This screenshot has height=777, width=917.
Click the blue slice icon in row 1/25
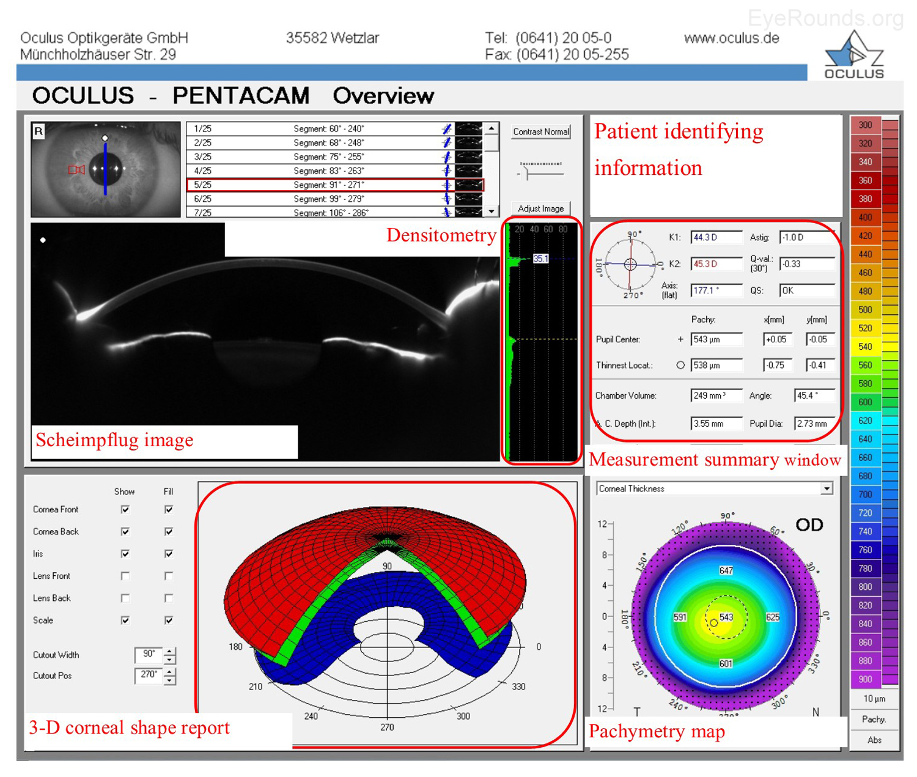point(447,129)
